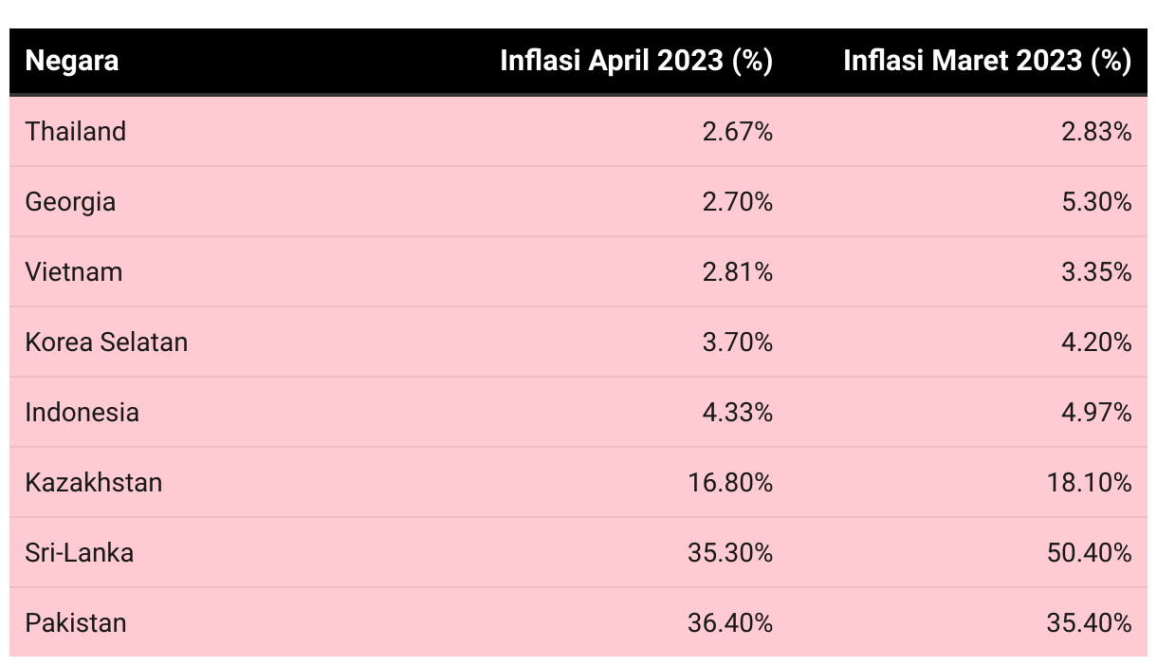Image resolution: width=1157 pixels, height=666 pixels.
Task: Select Kazakhstan's March value 18.10%
Action: coord(1090,482)
